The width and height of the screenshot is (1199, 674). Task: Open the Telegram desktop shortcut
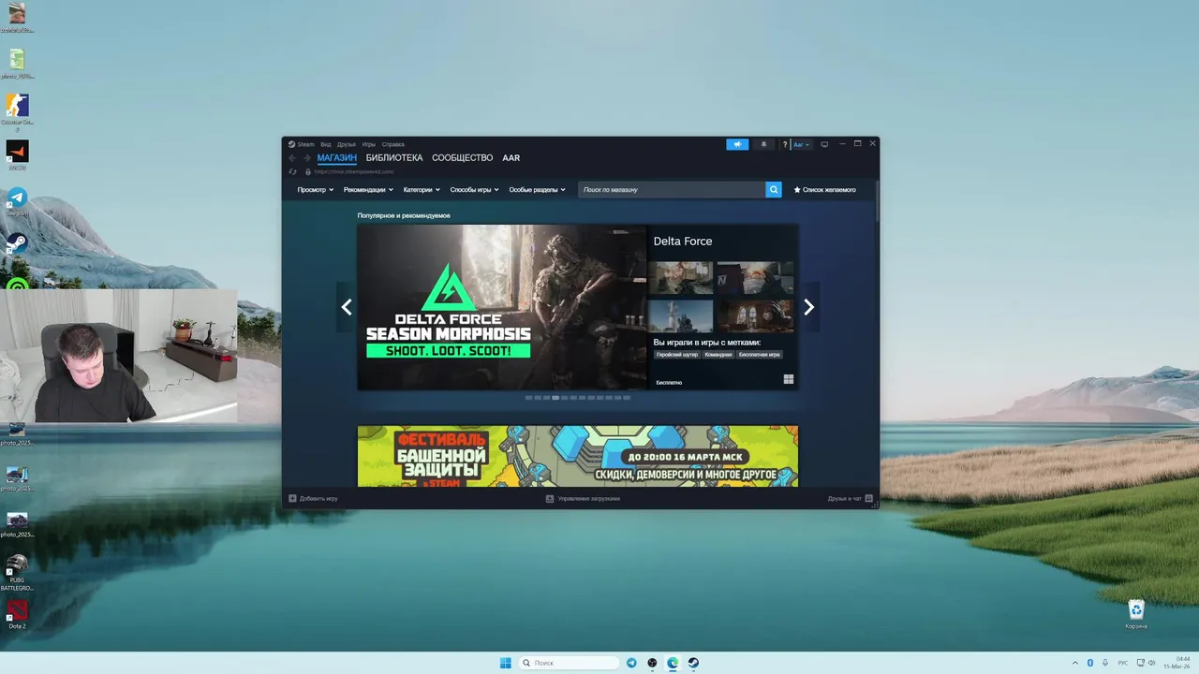[17, 202]
